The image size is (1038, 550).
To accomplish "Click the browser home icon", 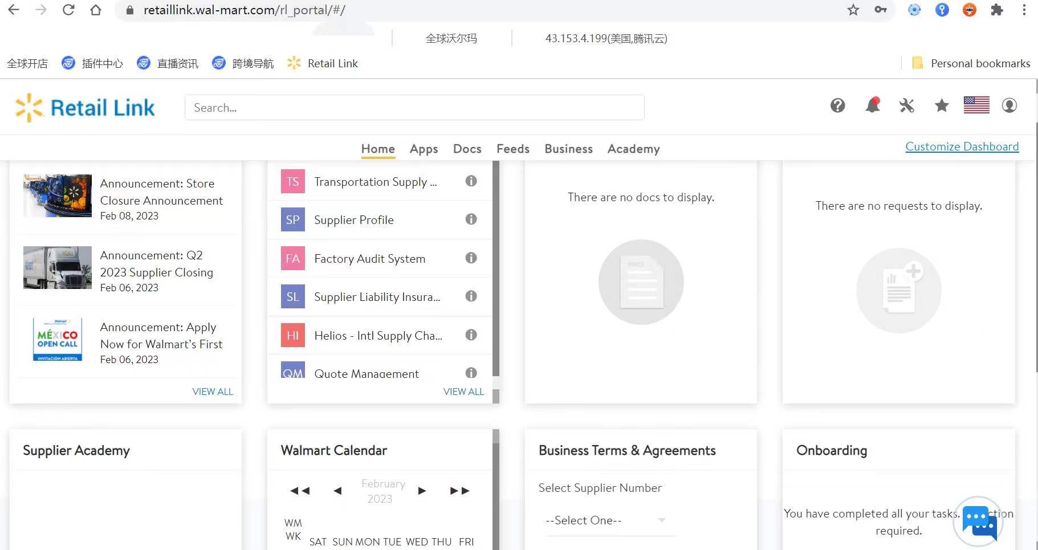I will click(96, 10).
